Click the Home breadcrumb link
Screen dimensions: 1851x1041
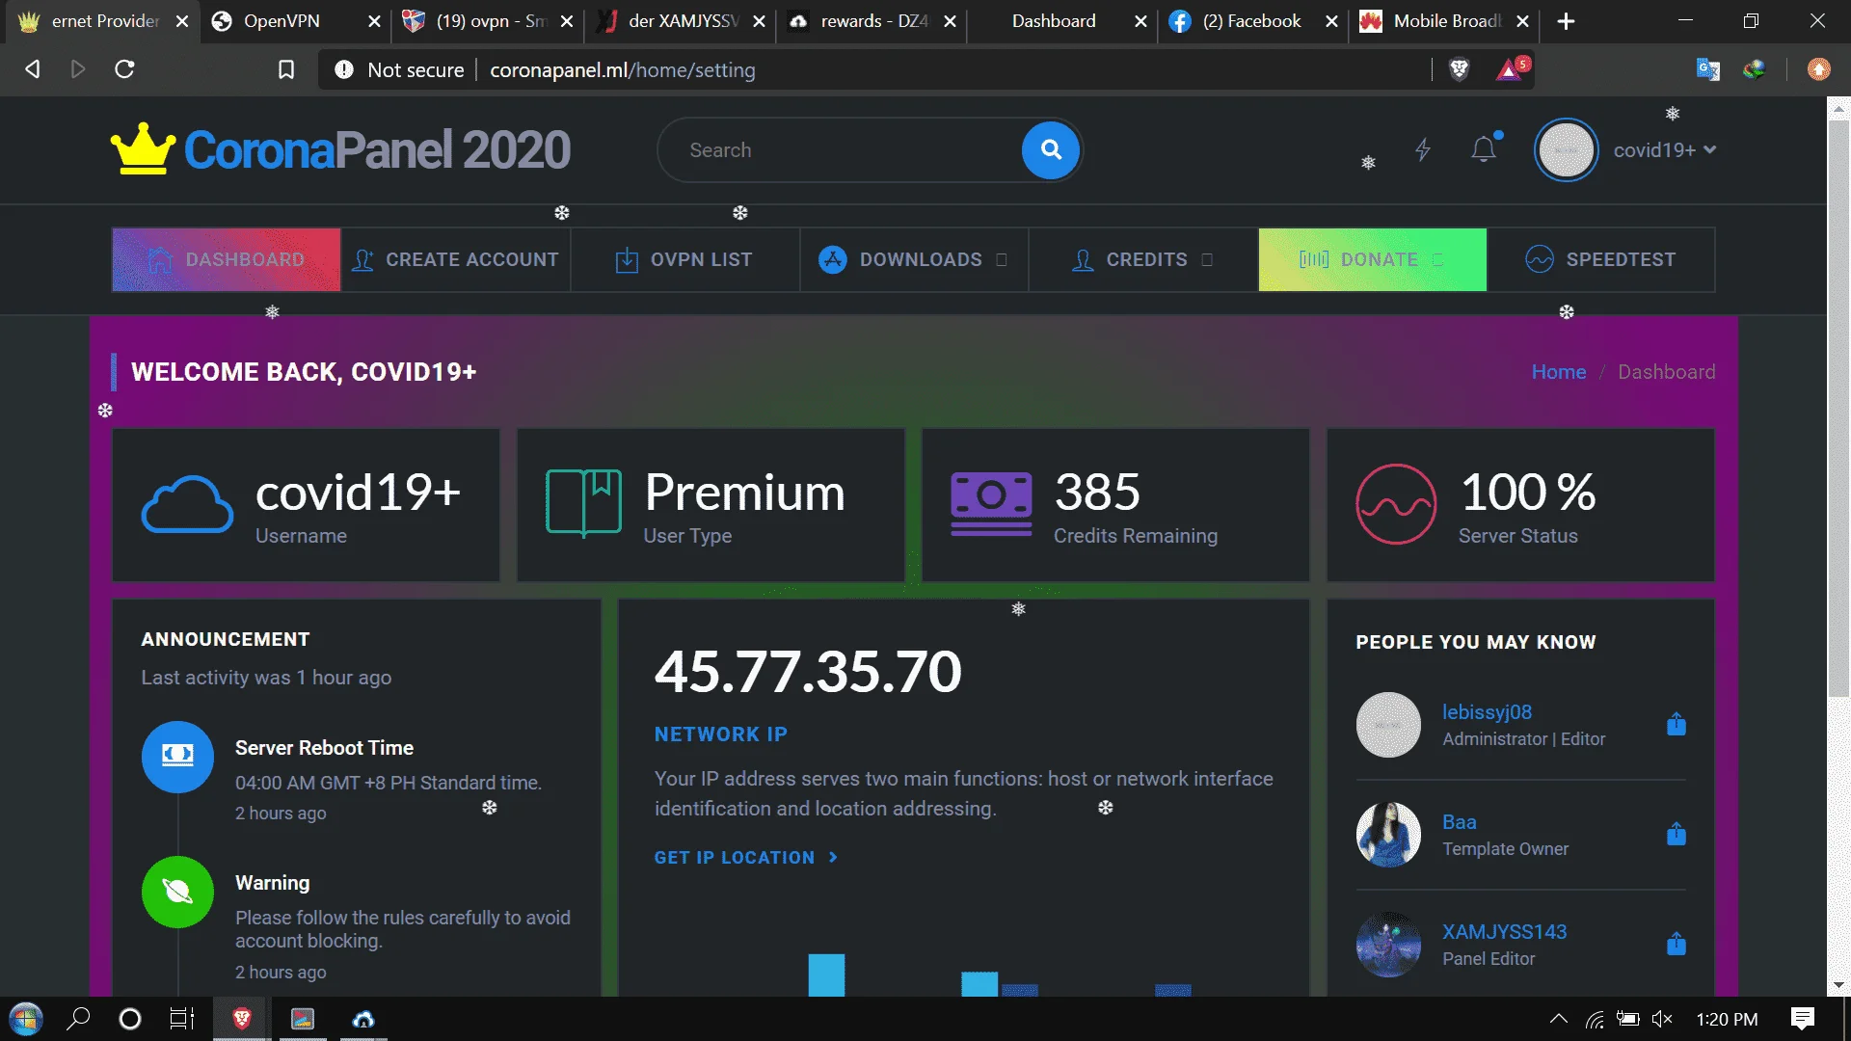pyautogui.click(x=1559, y=372)
